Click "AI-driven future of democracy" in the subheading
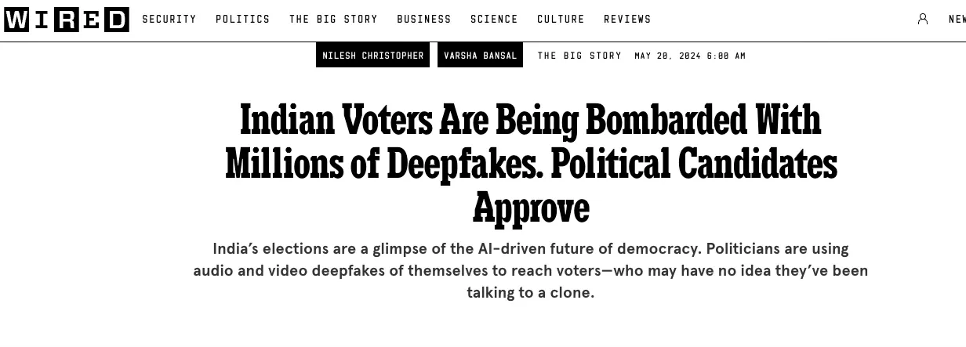Screen dimensions: 966x347 pyautogui.click(x=588, y=249)
